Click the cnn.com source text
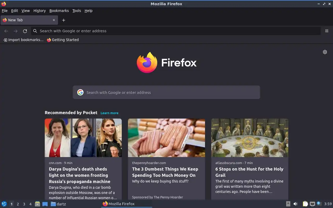The width and height of the screenshot is (333, 208). point(55,163)
